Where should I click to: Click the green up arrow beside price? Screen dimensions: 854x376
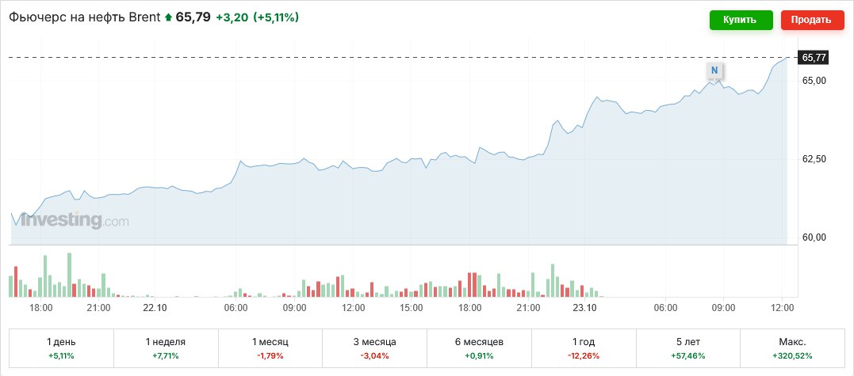point(168,17)
